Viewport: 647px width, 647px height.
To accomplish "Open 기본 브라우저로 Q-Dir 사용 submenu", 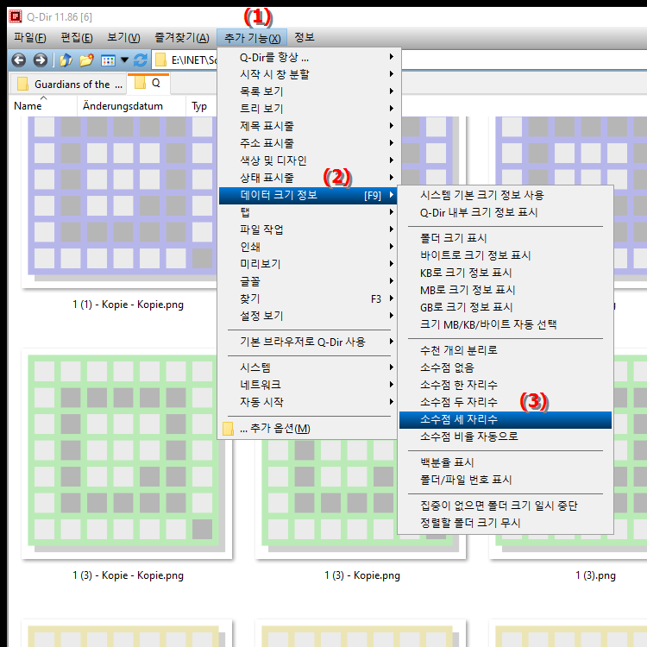I will pos(307,342).
